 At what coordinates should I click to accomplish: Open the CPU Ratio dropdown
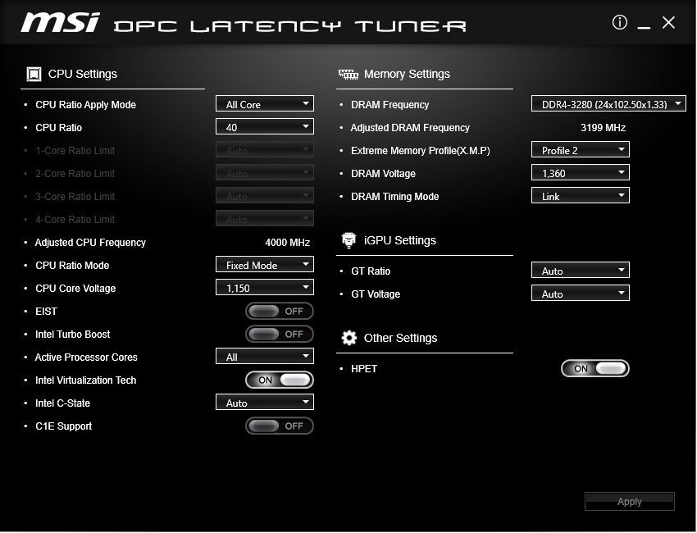265,127
